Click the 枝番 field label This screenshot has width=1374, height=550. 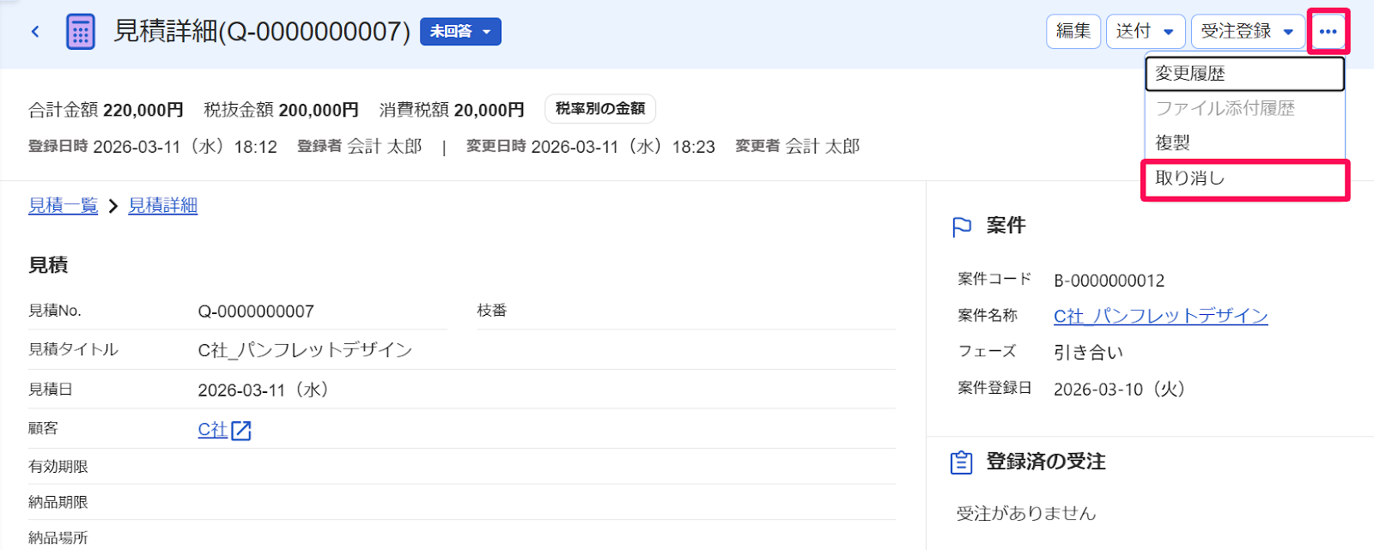[x=492, y=311]
